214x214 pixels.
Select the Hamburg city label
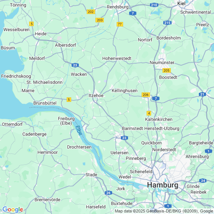(x=162, y=185)
